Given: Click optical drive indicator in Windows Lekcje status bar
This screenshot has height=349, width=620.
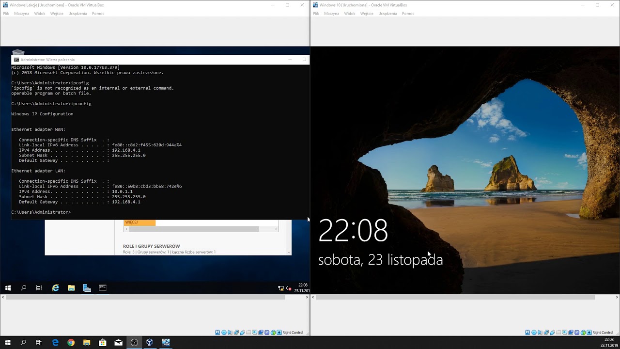Looking at the screenshot, I should click(224, 333).
